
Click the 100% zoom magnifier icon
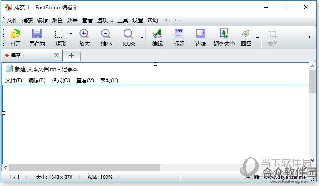[x=128, y=34]
